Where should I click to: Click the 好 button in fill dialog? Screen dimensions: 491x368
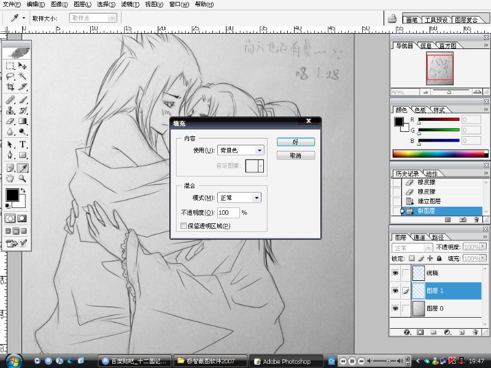click(296, 142)
